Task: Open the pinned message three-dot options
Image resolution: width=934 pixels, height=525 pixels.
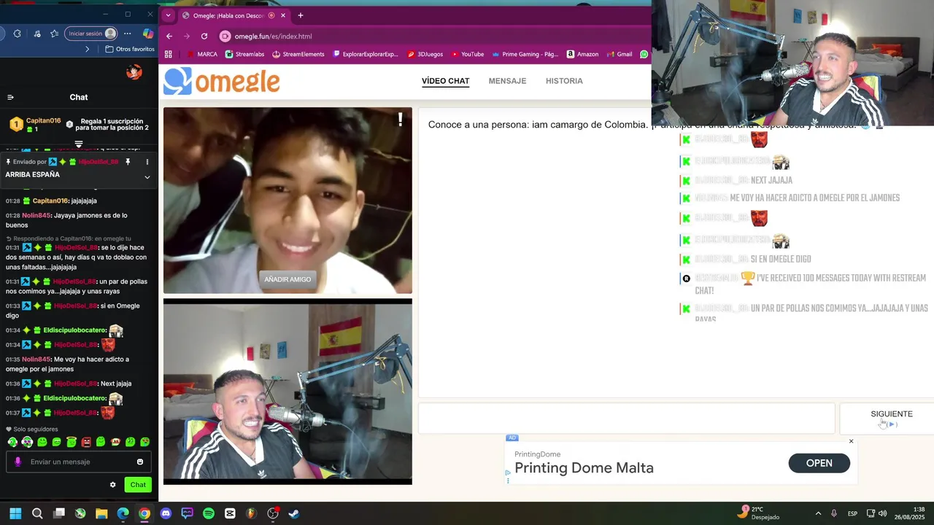Action: 147,162
